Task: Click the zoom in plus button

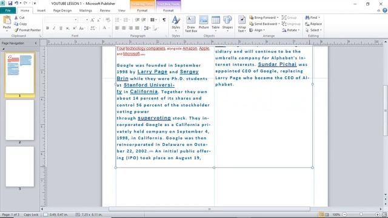Action: [378, 214]
